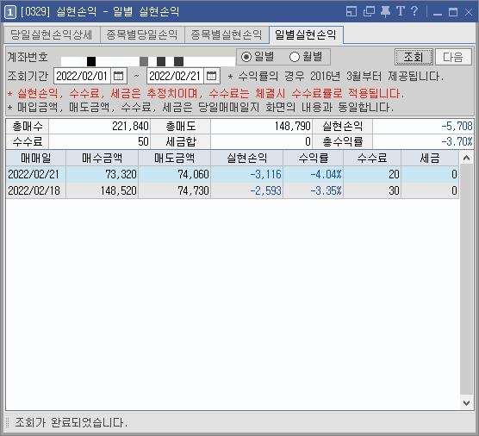Click the total return rate -3.70%

coord(423,141)
